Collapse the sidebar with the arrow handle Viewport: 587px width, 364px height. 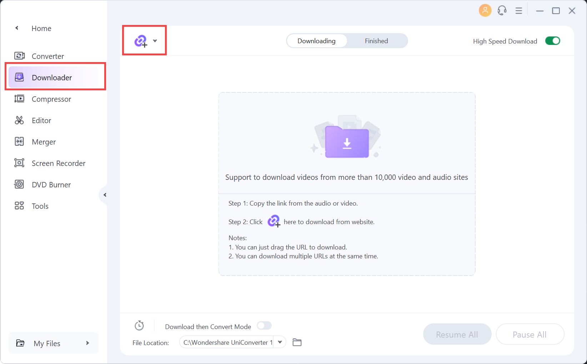point(105,195)
